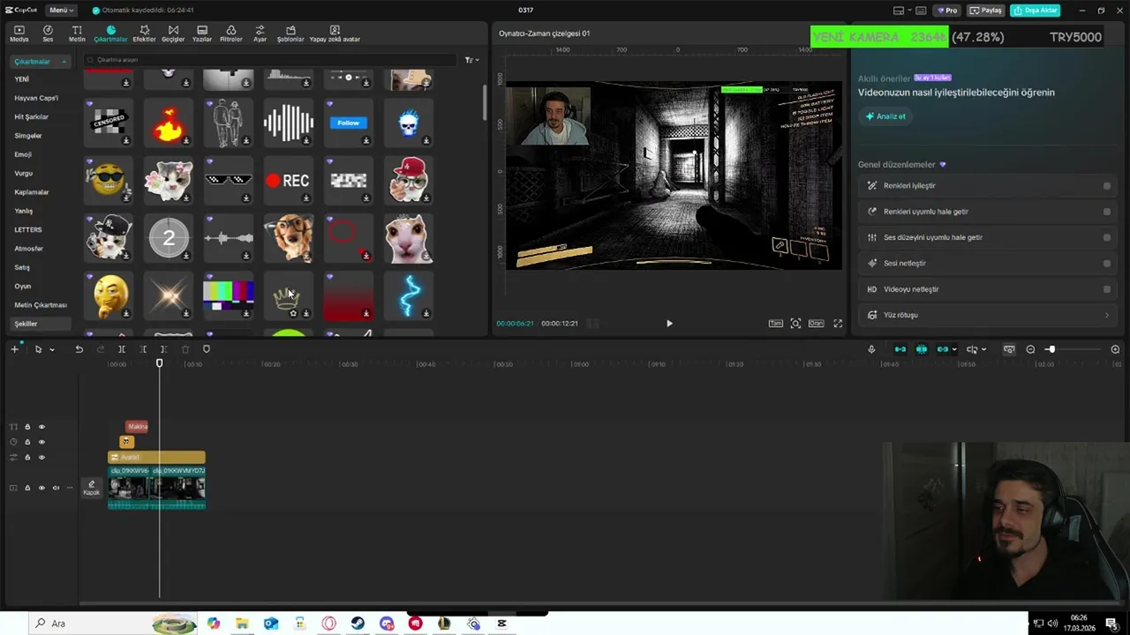Select the Hayvan Caps'i category

click(x=36, y=98)
